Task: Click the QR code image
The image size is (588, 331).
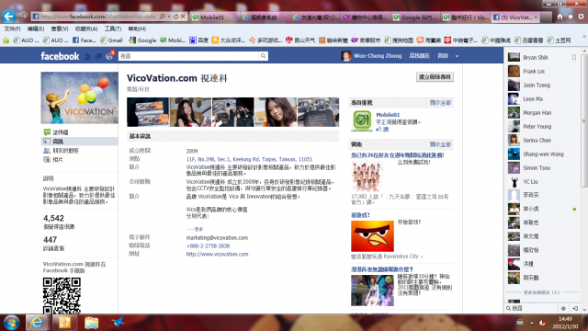Action: [62, 295]
